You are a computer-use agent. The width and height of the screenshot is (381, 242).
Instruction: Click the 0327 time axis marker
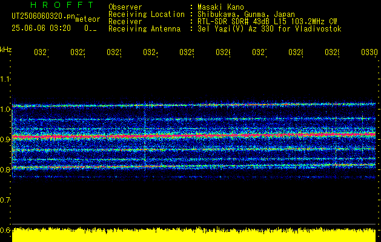[259, 52]
